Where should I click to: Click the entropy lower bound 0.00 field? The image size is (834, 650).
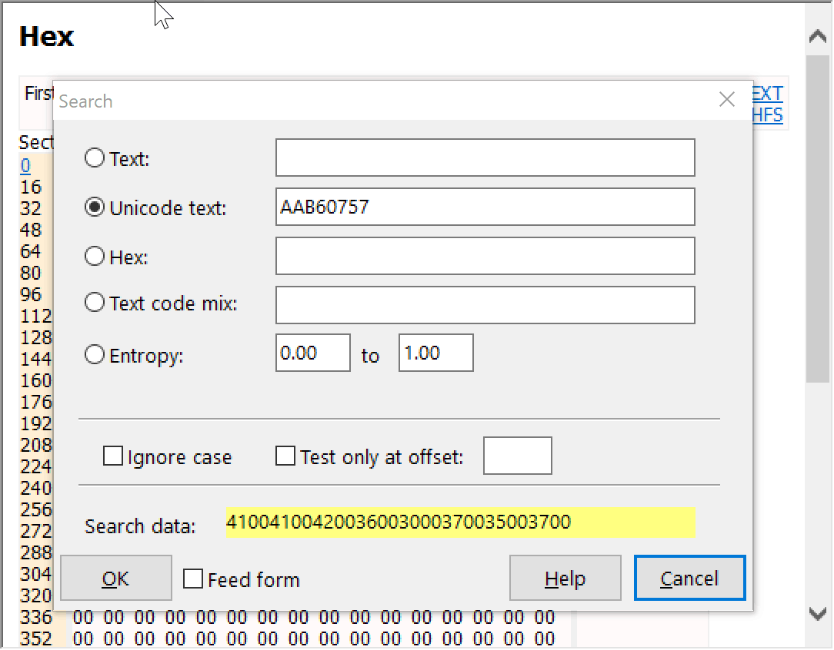[312, 352]
